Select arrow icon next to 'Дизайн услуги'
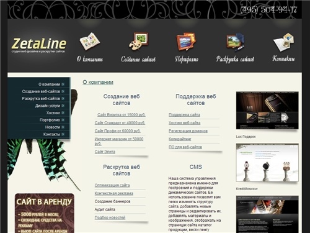 63,106
